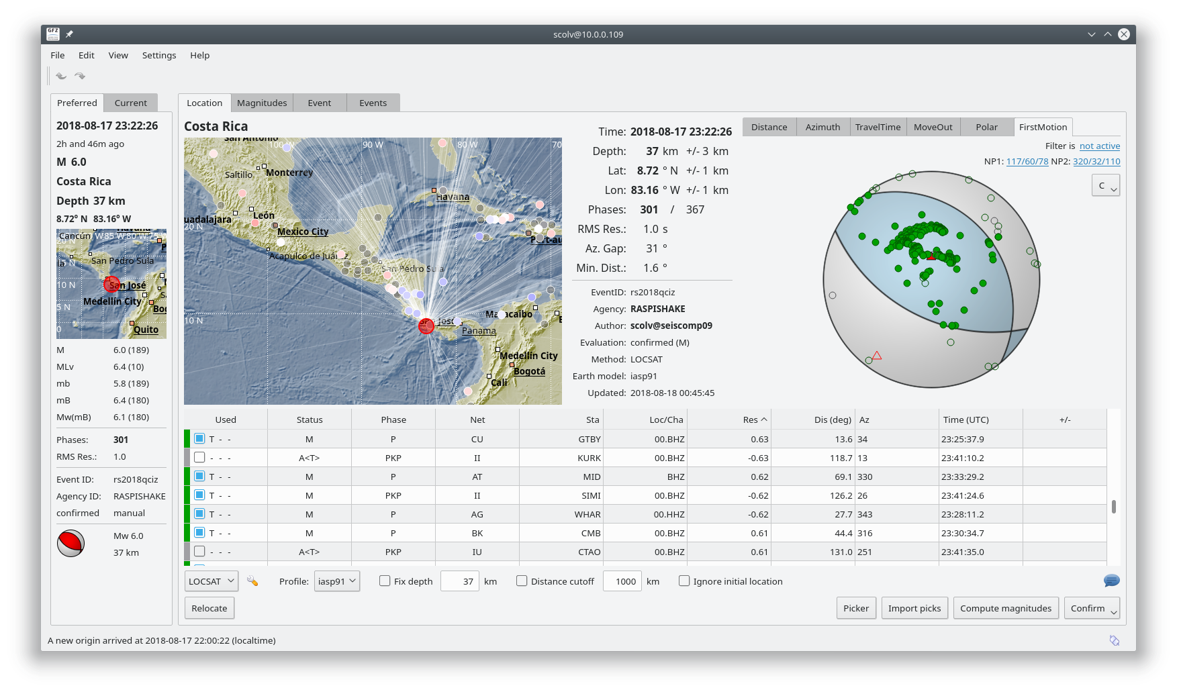Click the Relocate button
Screen dimensions: 1177x692
tap(209, 608)
